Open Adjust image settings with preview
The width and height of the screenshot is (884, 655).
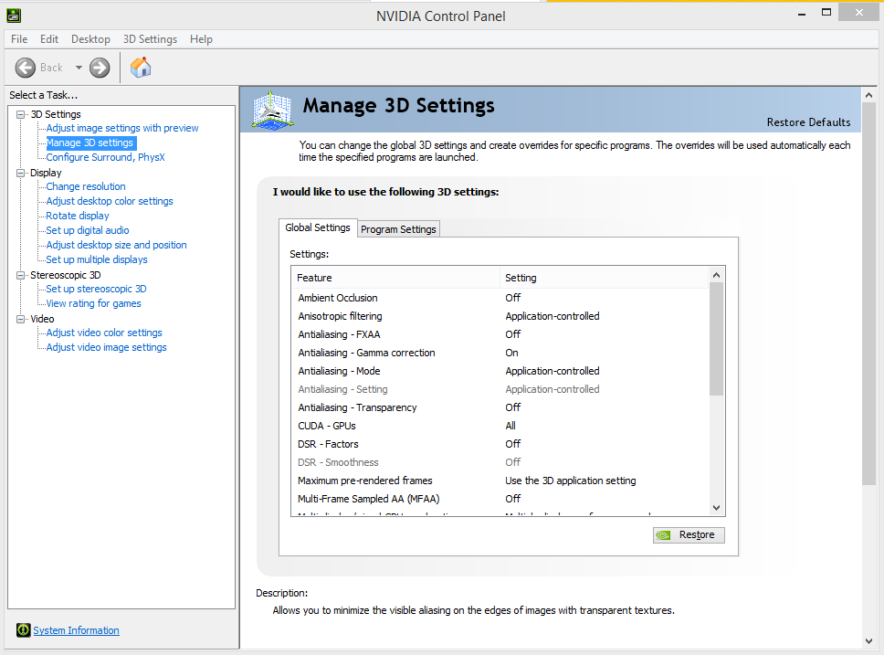pyautogui.click(x=122, y=128)
